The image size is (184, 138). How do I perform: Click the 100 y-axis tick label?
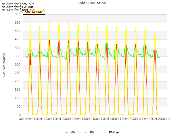(x=18, y=98)
